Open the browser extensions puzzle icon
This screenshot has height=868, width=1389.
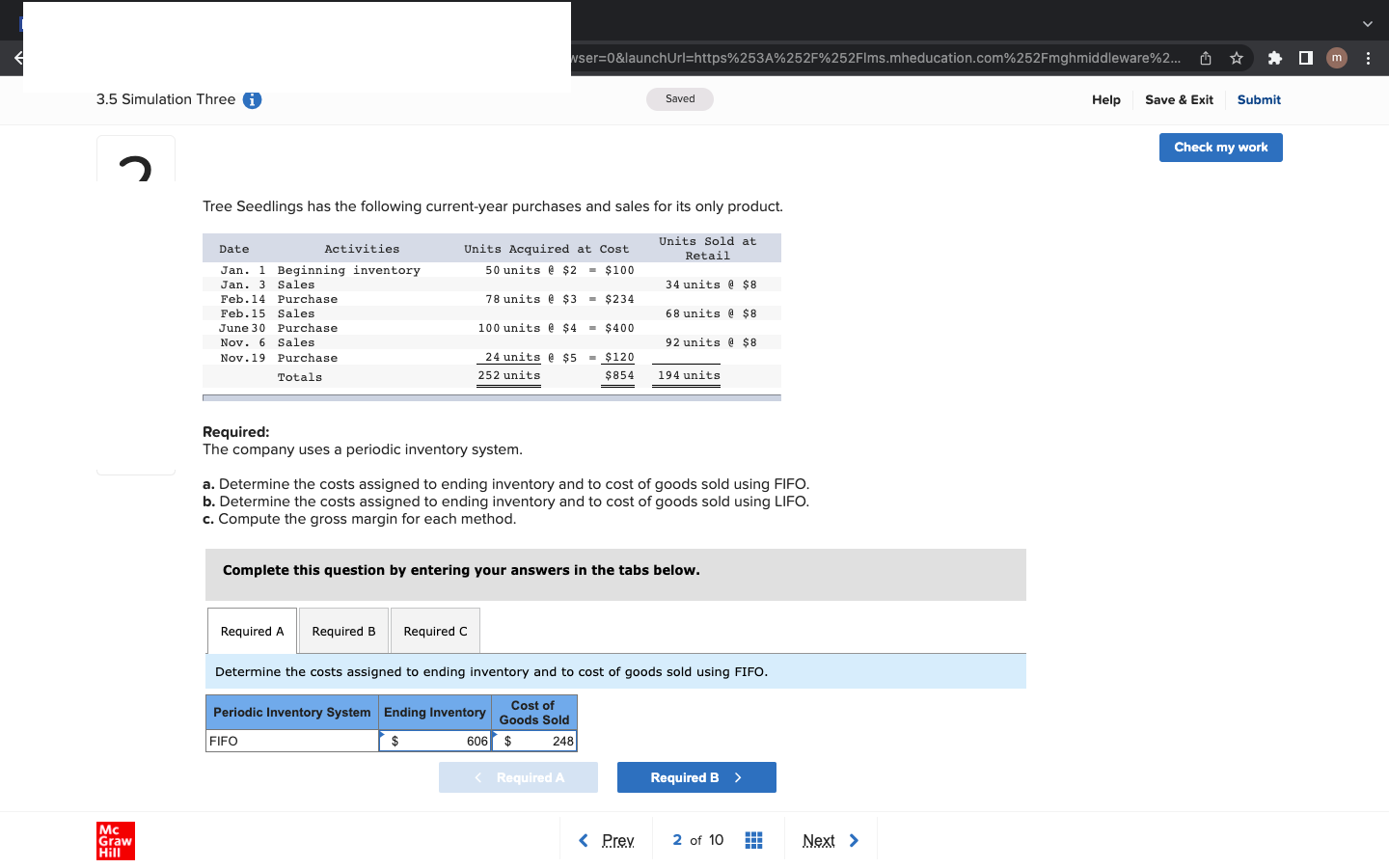[1274, 58]
